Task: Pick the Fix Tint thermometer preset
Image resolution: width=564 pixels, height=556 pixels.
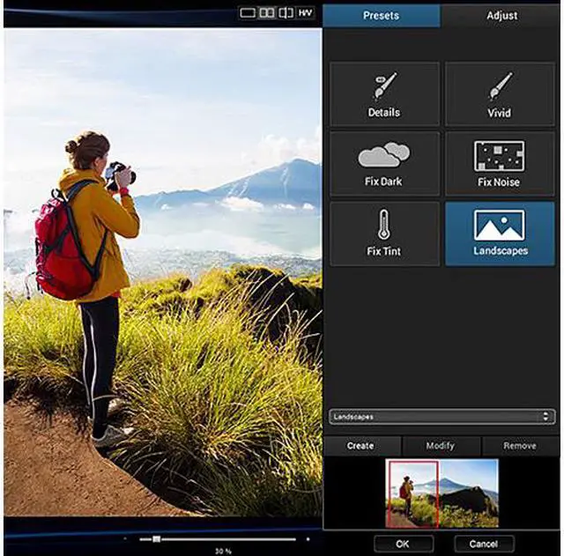Action: click(x=384, y=233)
